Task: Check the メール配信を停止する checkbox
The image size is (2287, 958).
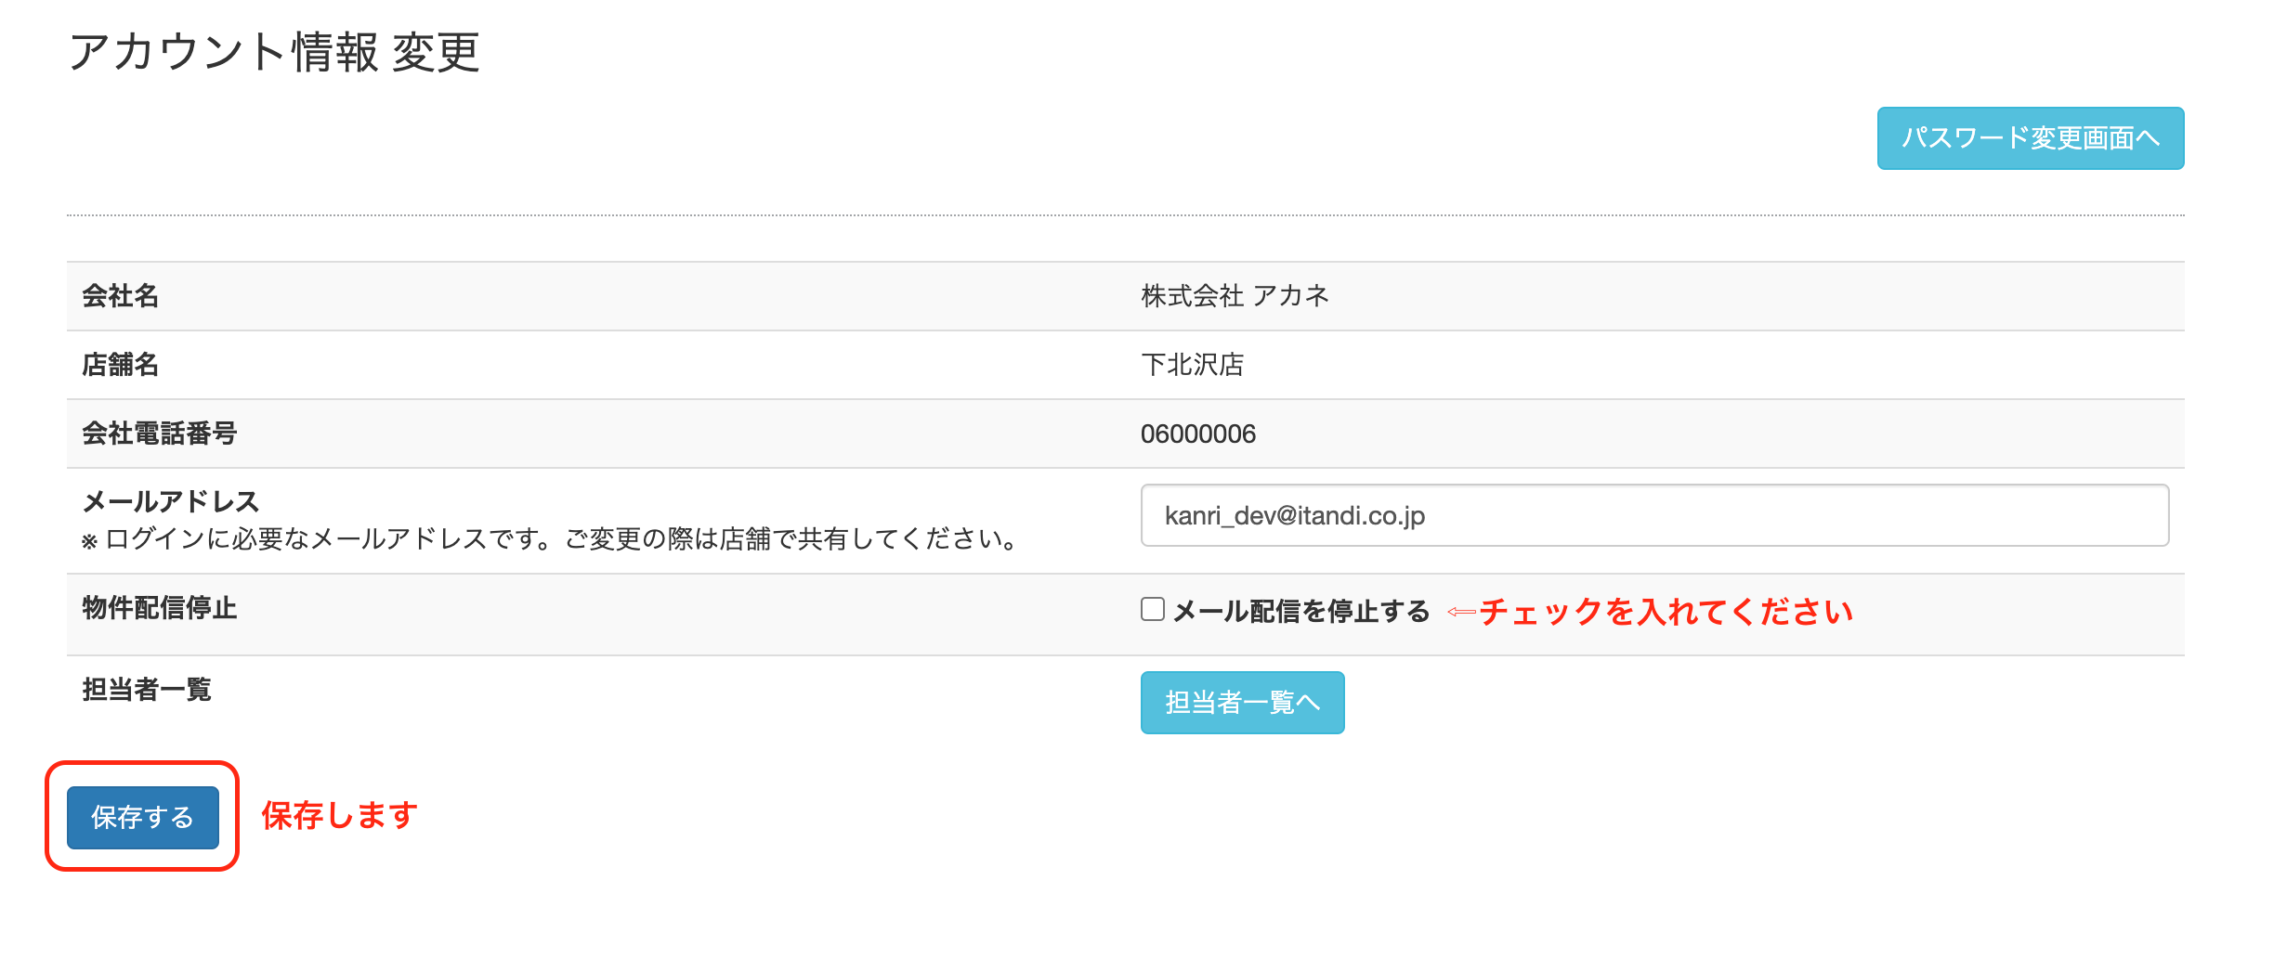Action: (x=1153, y=609)
